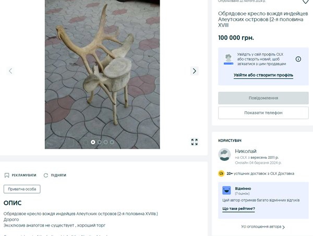Click the Повідомлення button
The width and height of the screenshot is (313, 236).
pos(263,98)
